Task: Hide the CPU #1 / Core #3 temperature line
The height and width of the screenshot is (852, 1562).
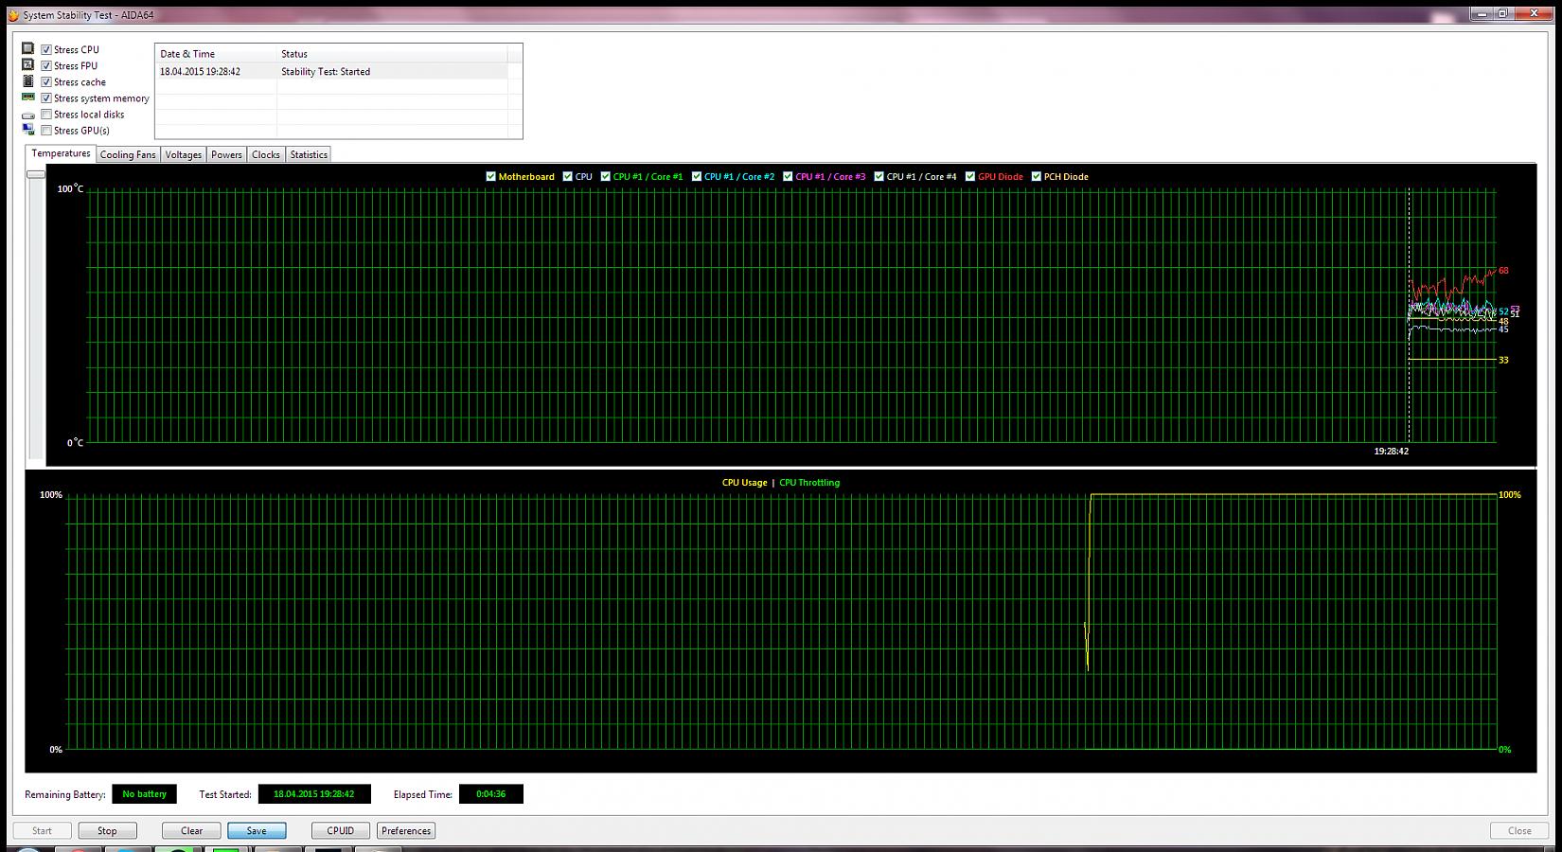Action: pos(788,176)
